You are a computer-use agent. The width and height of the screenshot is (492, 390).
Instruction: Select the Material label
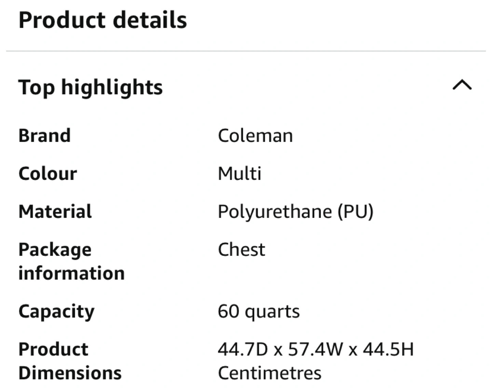[55, 211]
